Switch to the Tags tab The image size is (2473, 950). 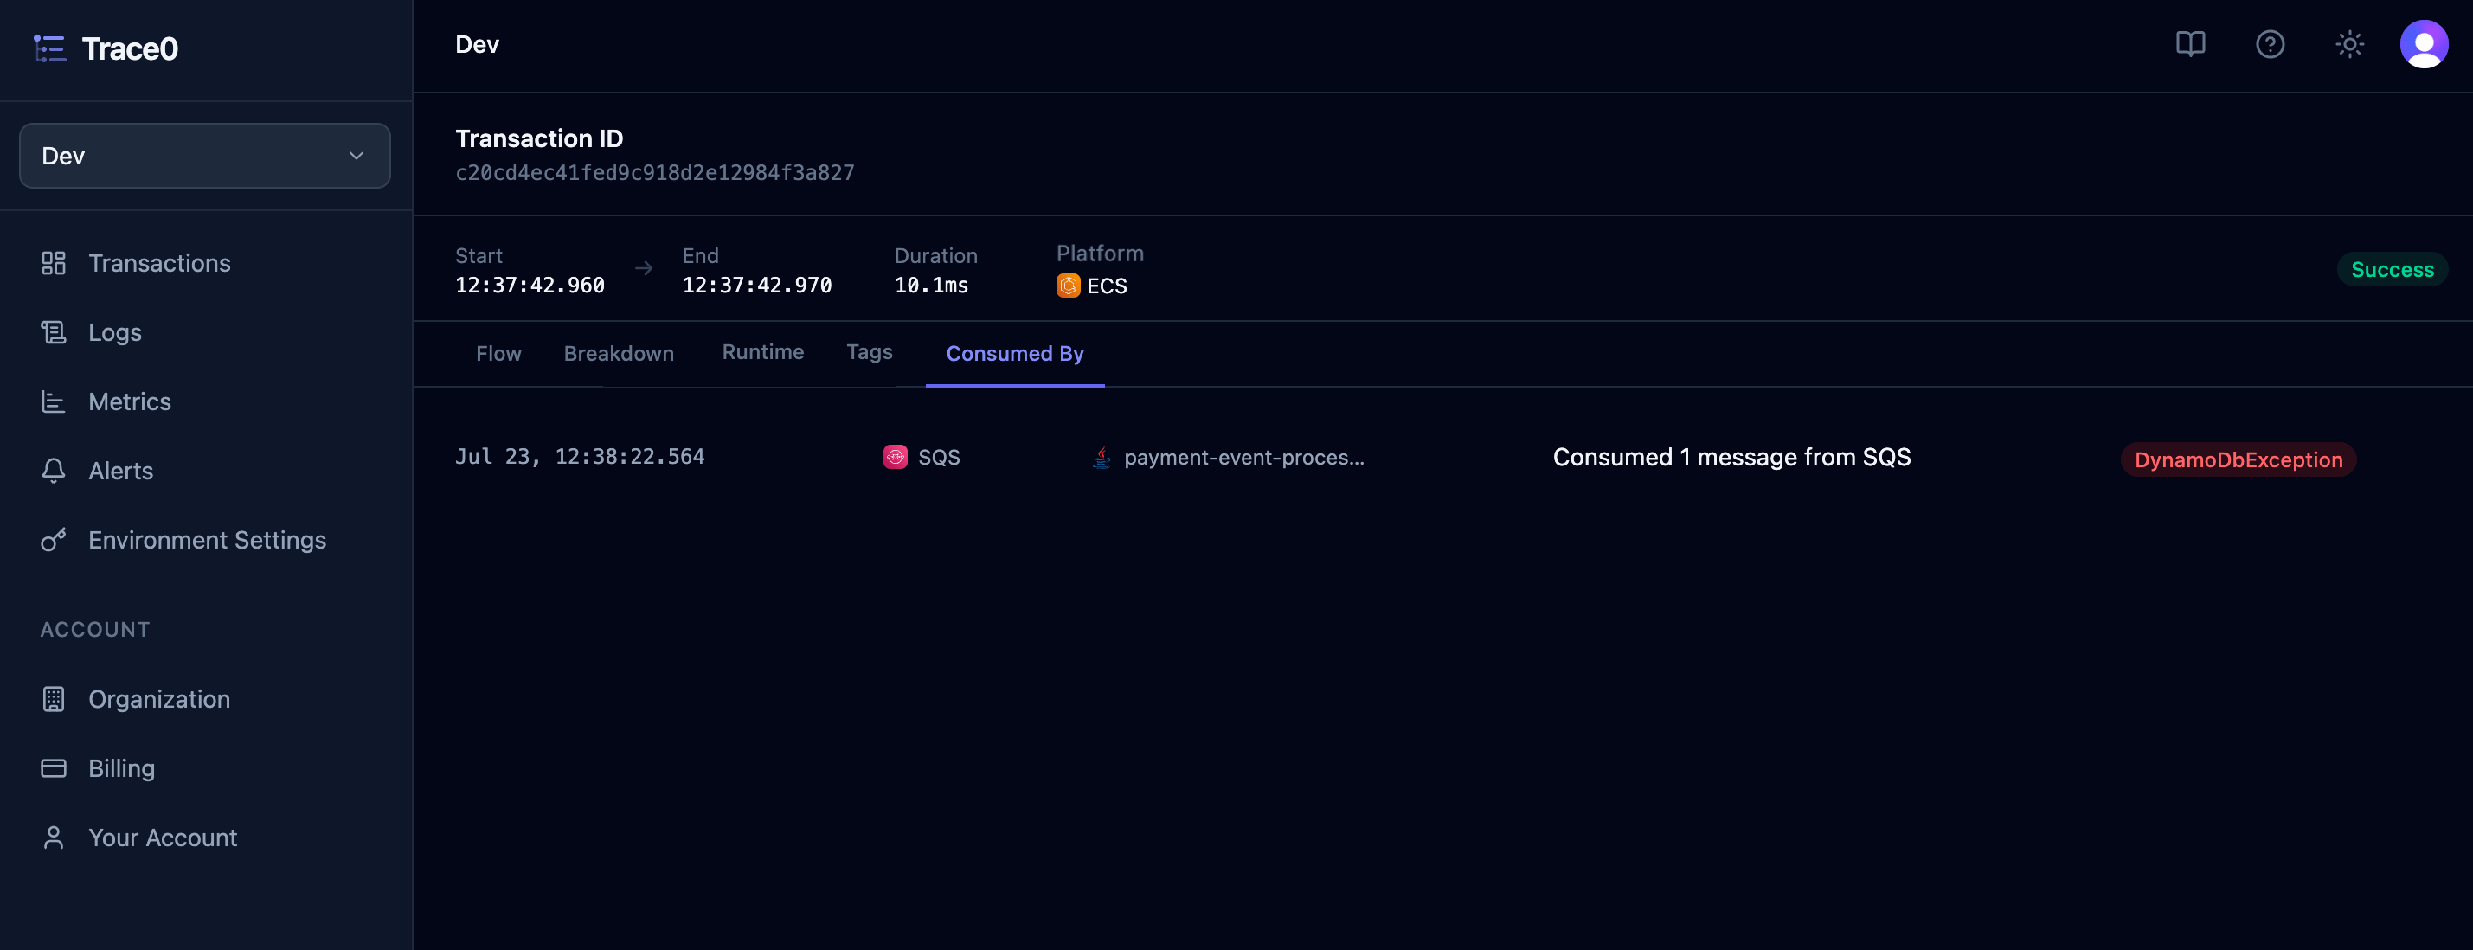click(x=869, y=352)
